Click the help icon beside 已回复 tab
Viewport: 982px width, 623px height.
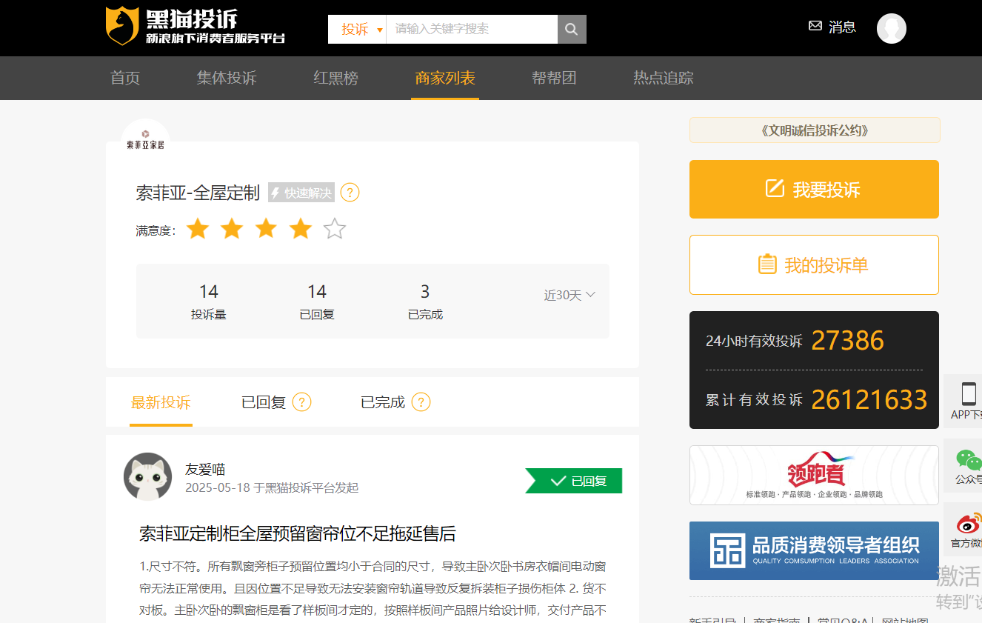[301, 402]
